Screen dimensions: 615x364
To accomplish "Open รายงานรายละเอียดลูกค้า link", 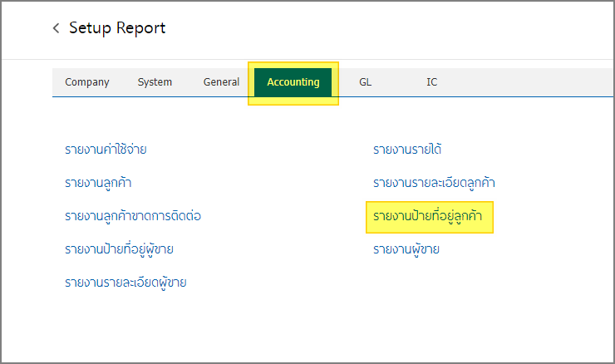I will [x=434, y=183].
